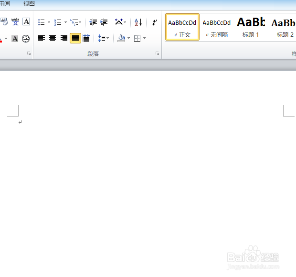This screenshot has height=277, width=296.
Task: Toggle Character Shading gray A icon
Action: [15, 39]
